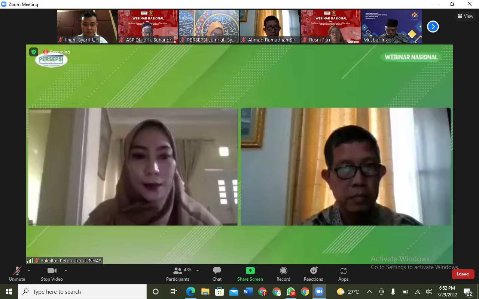Screen dimensions: 479x299
Task: Start Share Screen
Action: [250, 274]
